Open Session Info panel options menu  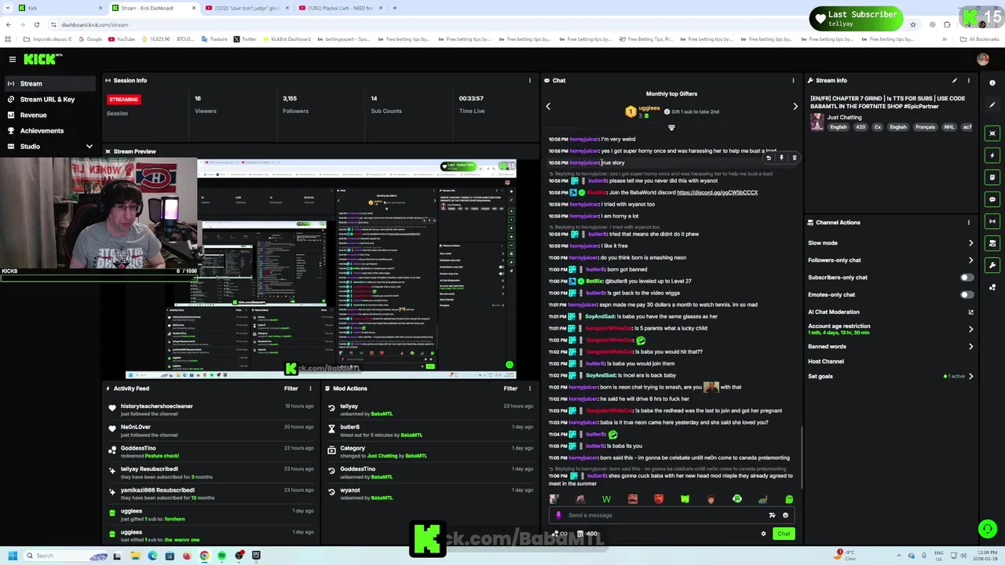click(529, 80)
